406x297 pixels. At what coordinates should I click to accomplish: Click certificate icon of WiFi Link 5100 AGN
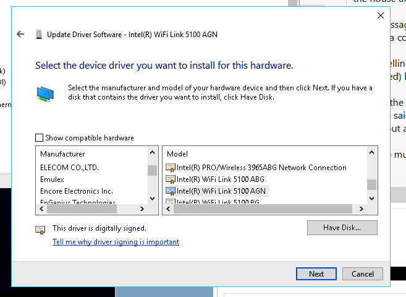tap(171, 191)
